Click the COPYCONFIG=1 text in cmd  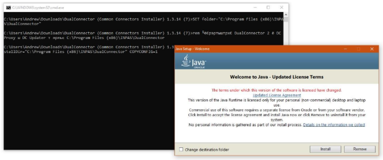coord(143,52)
